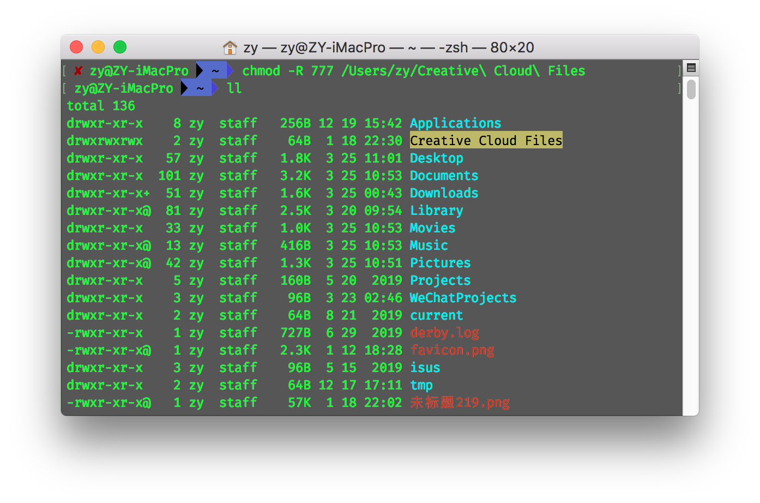Image resolution: width=760 pixels, height=503 pixels.
Task: Select the Movies directory name
Action: tap(433, 228)
